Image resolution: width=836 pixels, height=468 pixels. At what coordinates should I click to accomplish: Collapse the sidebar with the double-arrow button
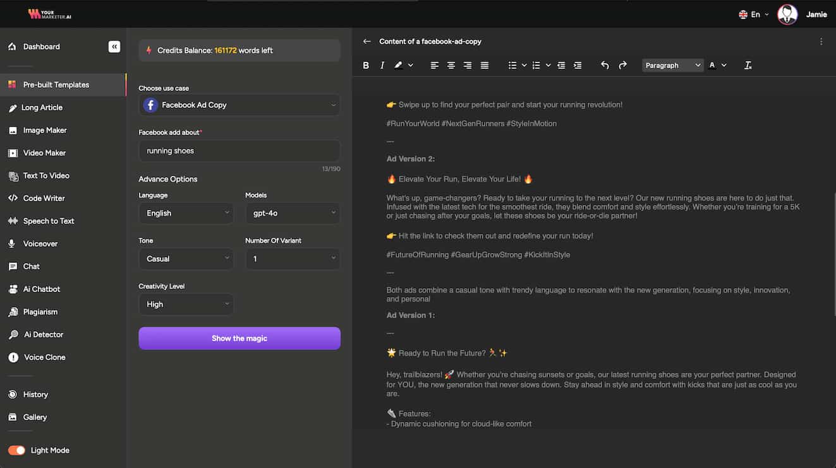(114, 46)
